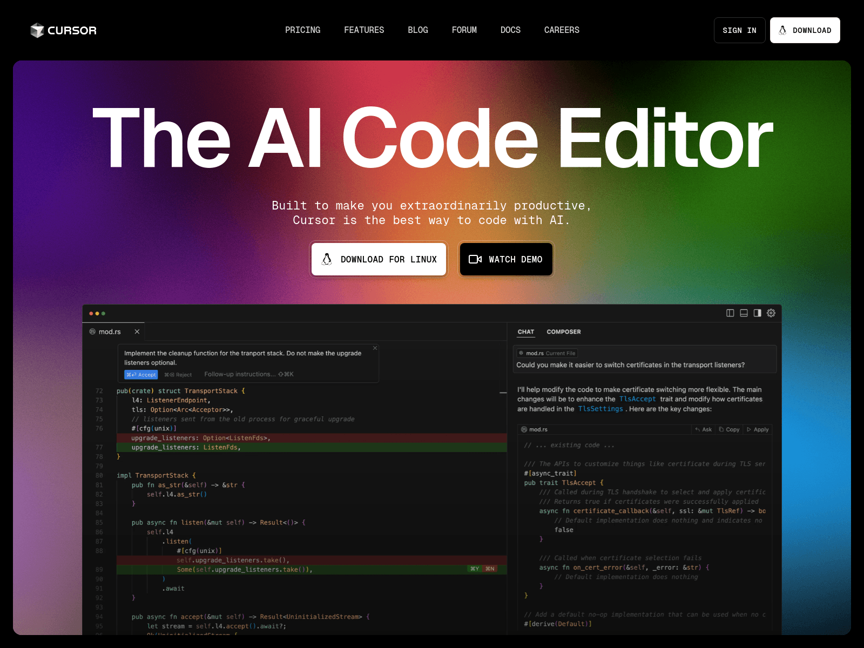Click the ⌘Y accept diff shortcut
Image resolution: width=864 pixels, height=648 pixels.
475,569
